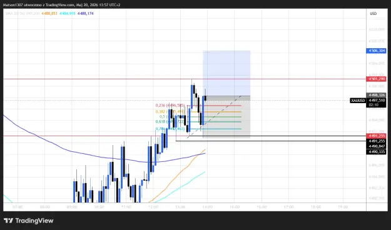This screenshot has width=391, height=230.
Task: Click the 12:00 time axis label
Action: (153, 207)
